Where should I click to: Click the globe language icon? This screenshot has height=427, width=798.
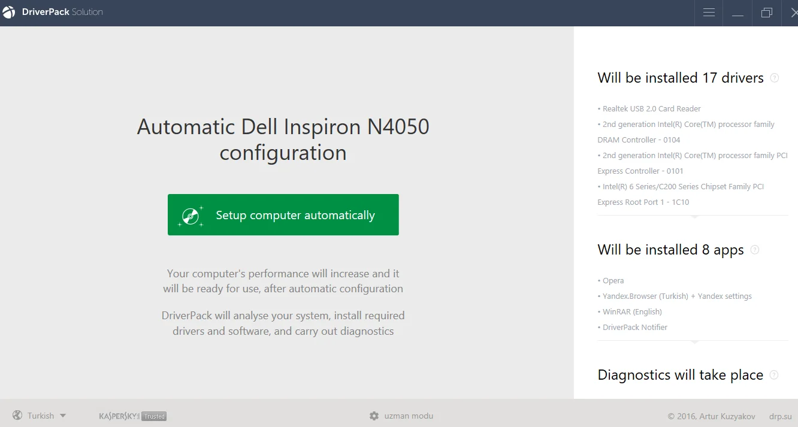[x=17, y=416]
